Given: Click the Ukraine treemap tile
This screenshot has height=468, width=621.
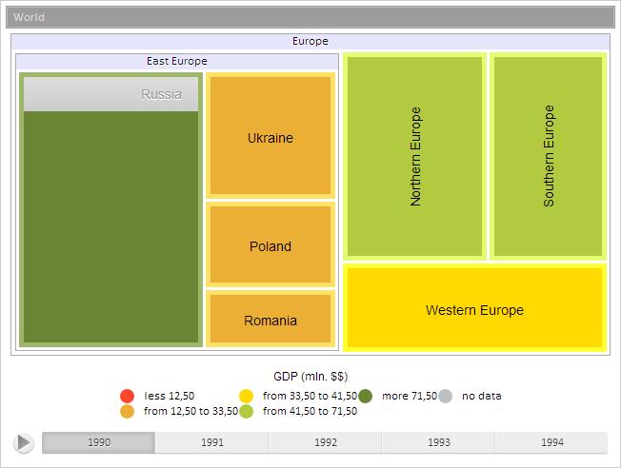Looking at the screenshot, I should click(270, 137).
